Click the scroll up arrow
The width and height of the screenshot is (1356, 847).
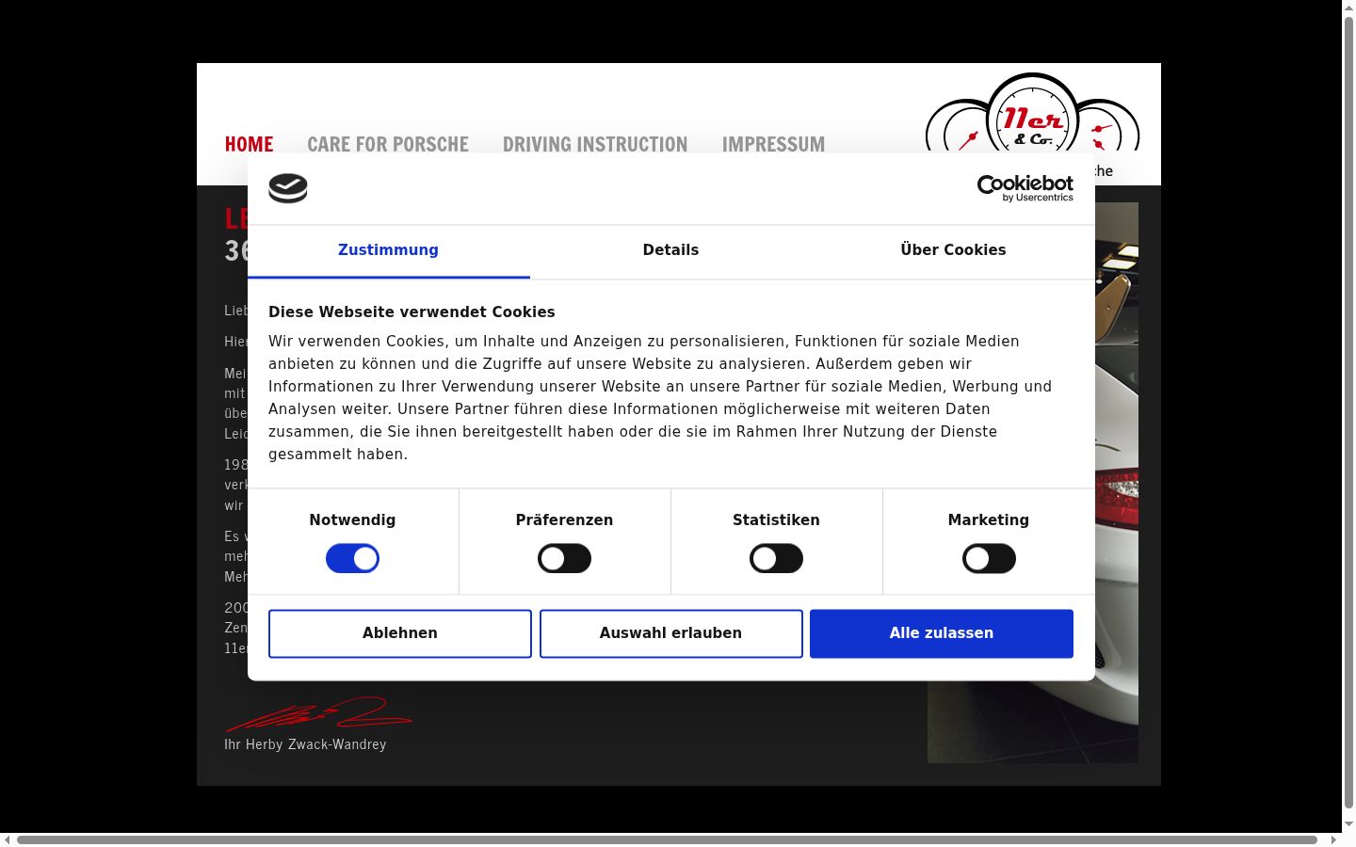click(1348, 7)
